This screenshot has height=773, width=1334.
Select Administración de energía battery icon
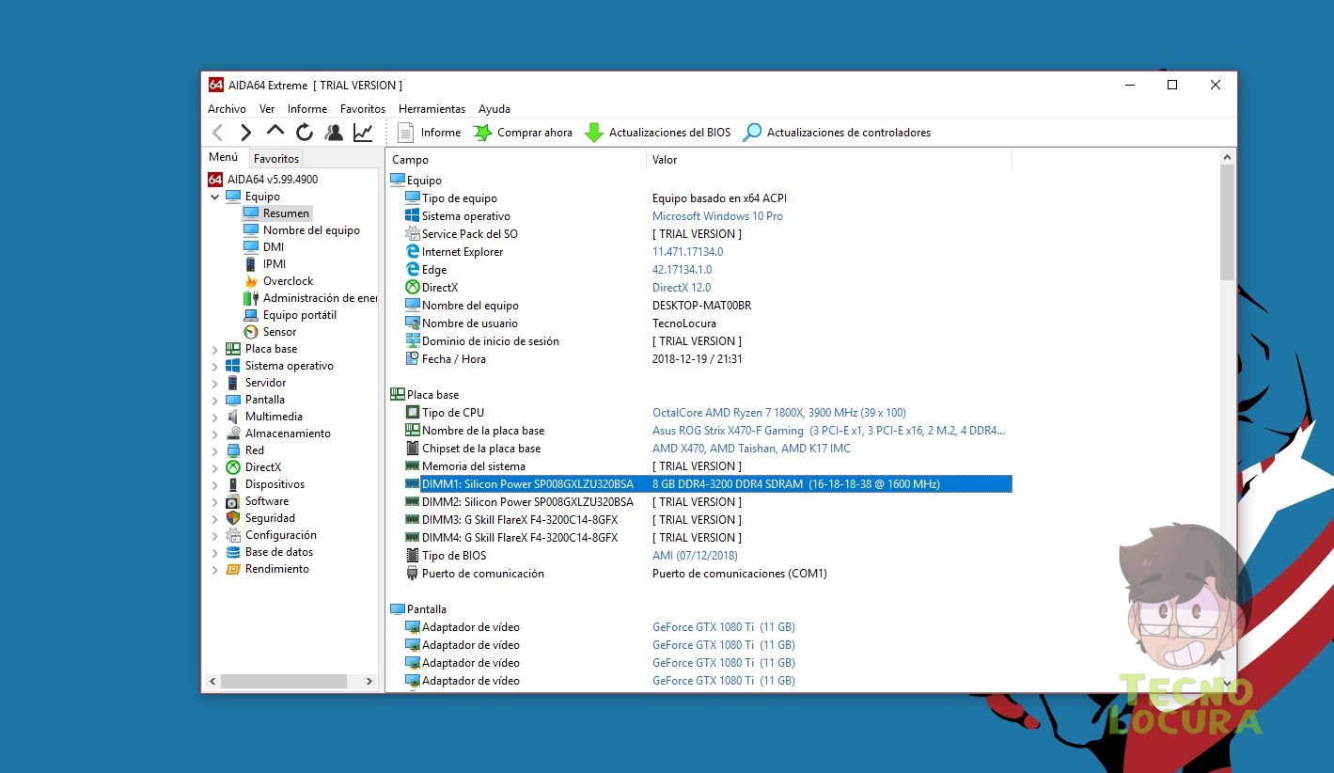251,298
